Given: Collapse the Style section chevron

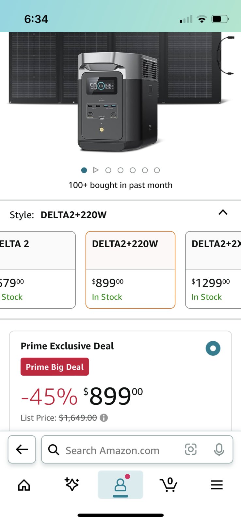Looking at the screenshot, I should pos(223,213).
